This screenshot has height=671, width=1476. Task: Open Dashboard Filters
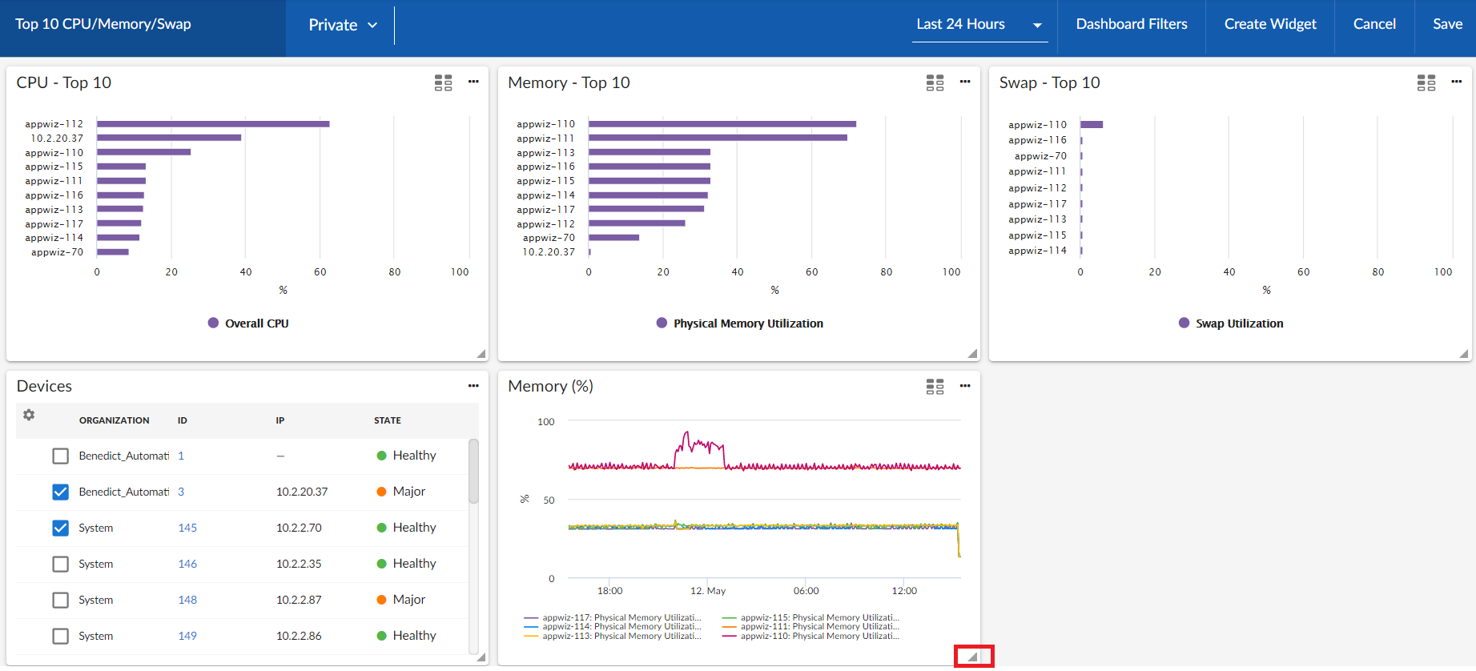pyautogui.click(x=1131, y=24)
